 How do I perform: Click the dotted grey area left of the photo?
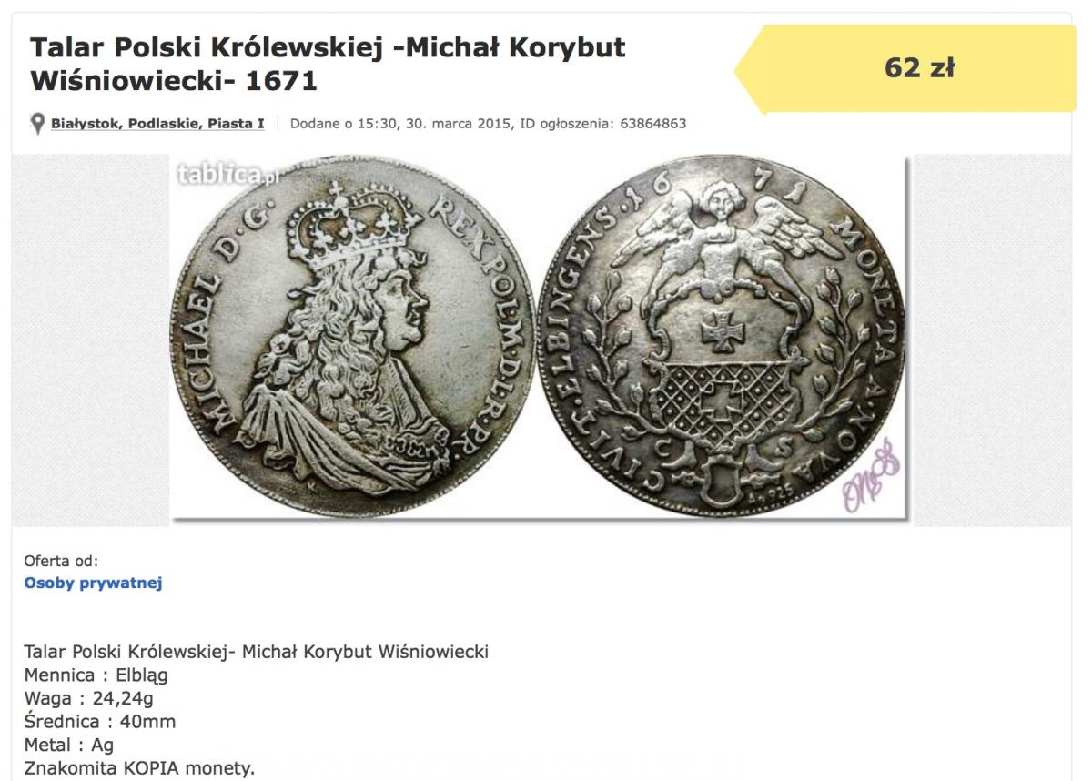[x=90, y=340]
